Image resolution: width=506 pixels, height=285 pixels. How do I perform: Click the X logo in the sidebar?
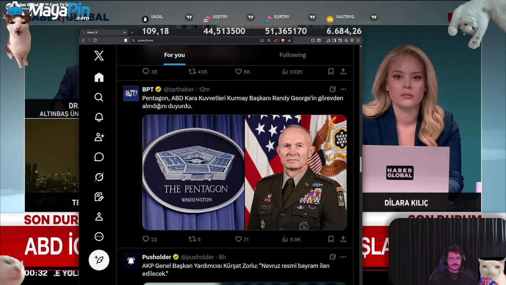click(x=99, y=56)
